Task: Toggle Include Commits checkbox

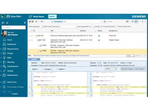Action: click(x=102, y=26)
